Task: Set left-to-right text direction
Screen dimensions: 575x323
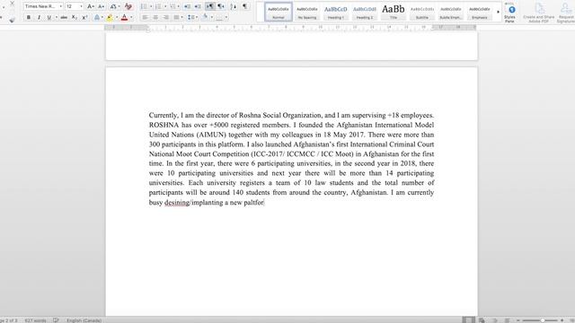Action: tap(210, 6)
